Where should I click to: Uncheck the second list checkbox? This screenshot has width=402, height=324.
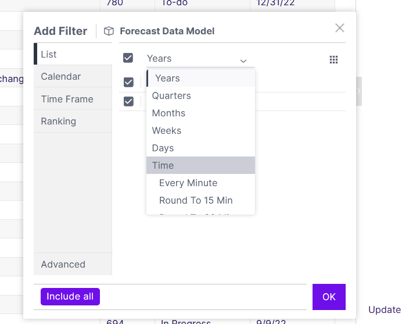(x=128, y=82)
